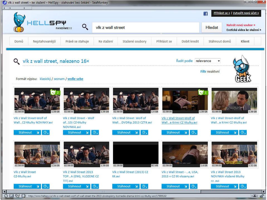Go to Nejstahovanější tab
Screen dimensions: 267x200
[x=44, y=41]
